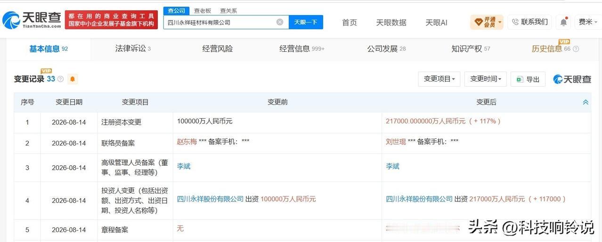Image resolution: width=602 pixels, height=242 pixels.
Task: Select 100000万人民币元 value in row 1
Action: (x=204, y=121)
